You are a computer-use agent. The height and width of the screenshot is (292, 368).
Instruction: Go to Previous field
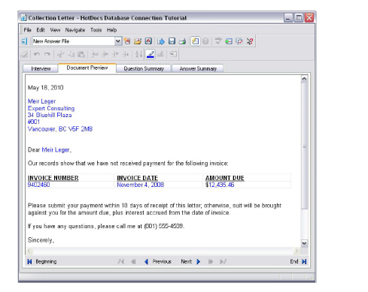pos(158,262)
